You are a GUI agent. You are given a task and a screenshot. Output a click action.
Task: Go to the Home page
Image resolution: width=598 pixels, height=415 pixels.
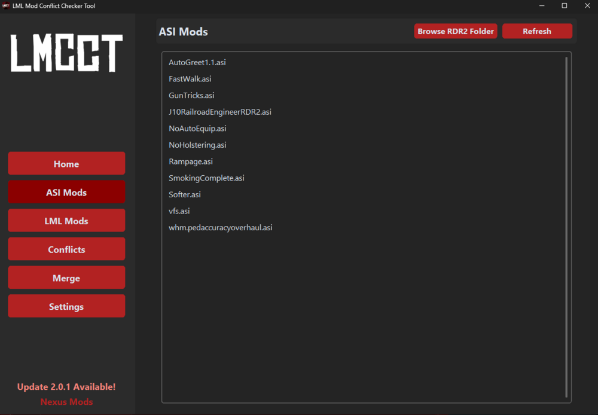tap(66, 164)
